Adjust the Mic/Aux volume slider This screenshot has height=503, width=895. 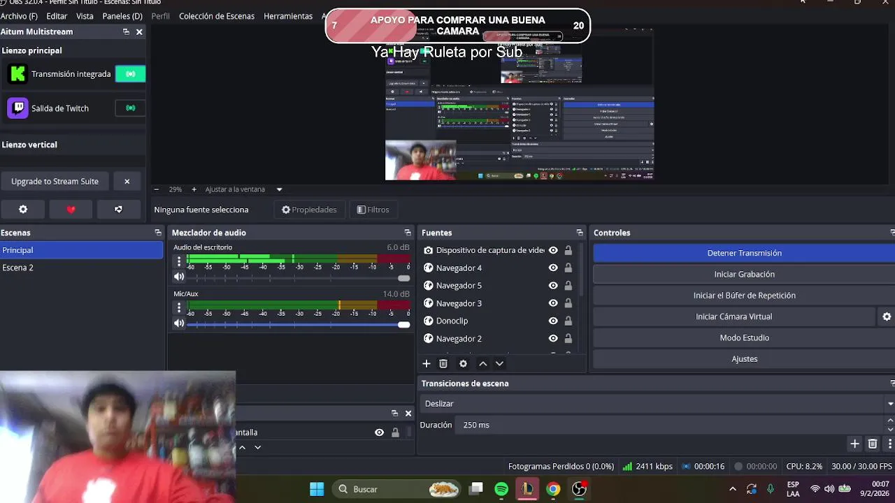(299, 324)
